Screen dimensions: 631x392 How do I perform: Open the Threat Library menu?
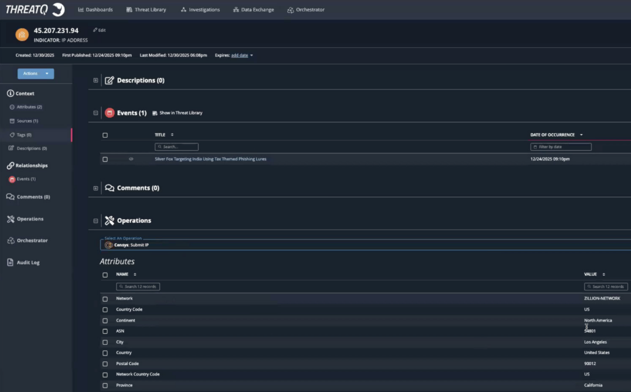pyautogui.click(x=146, y=10)
